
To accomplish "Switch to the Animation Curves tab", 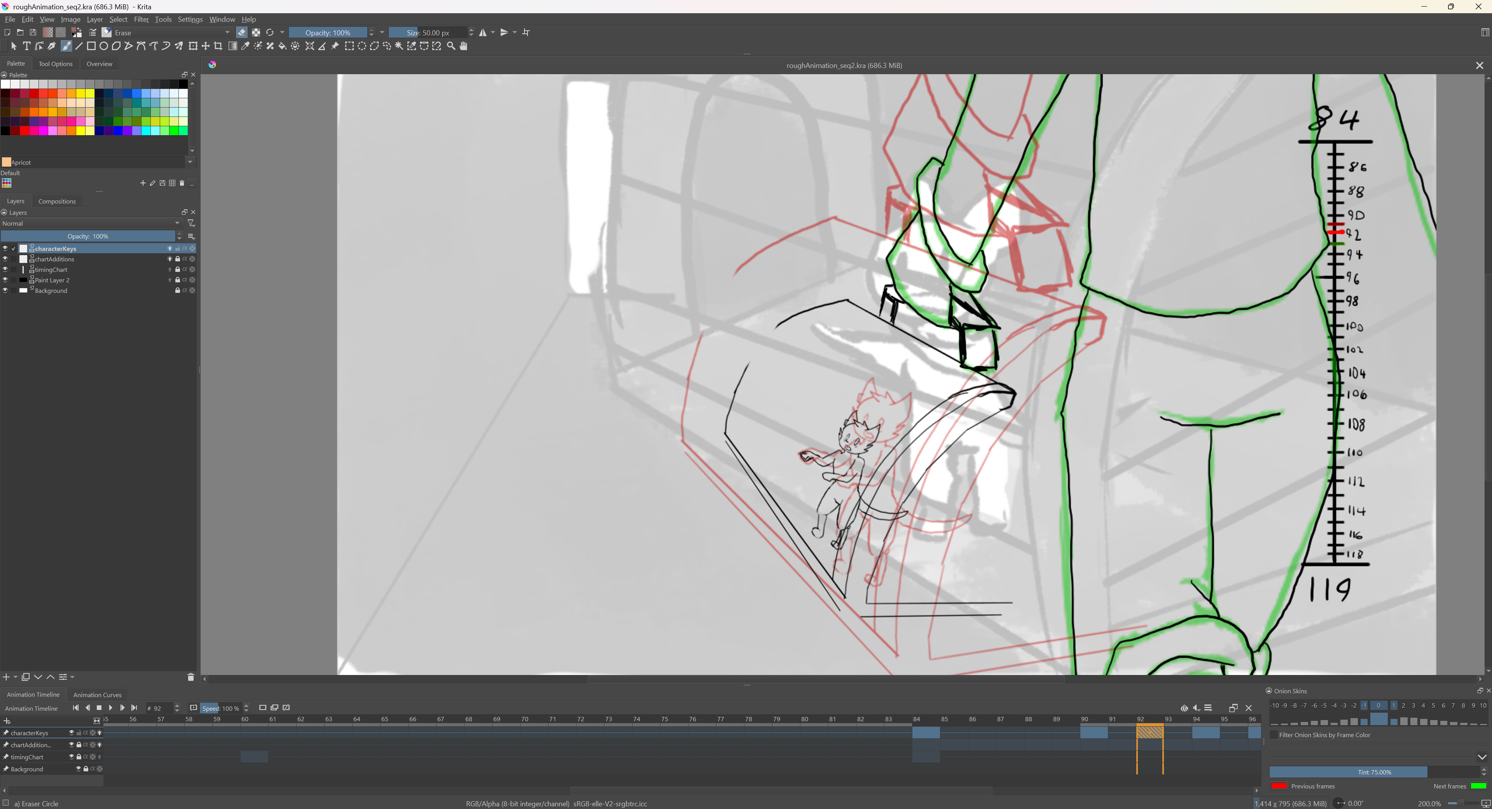I will click(x=97, y=695).
